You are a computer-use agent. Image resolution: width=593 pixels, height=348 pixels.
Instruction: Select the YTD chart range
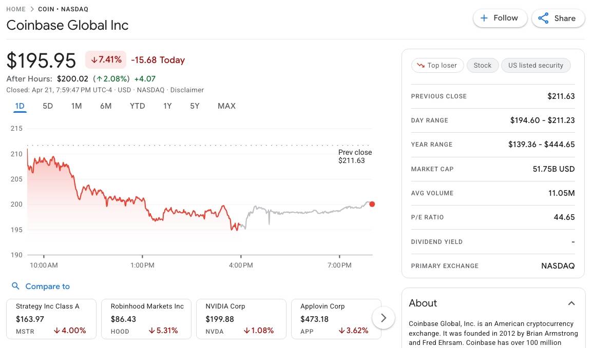coord(137,106)
